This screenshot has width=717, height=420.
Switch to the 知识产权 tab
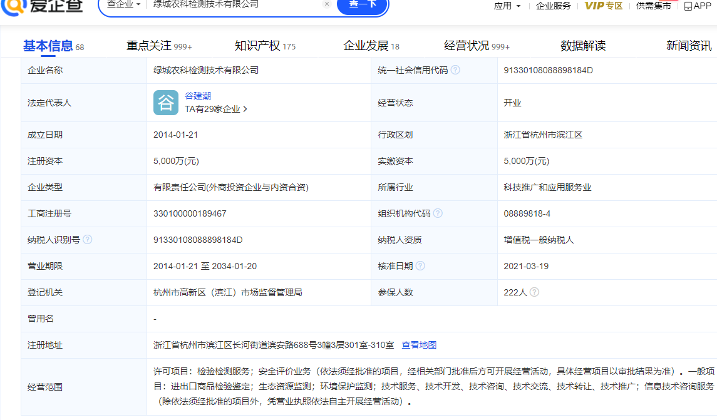point(266,46)
